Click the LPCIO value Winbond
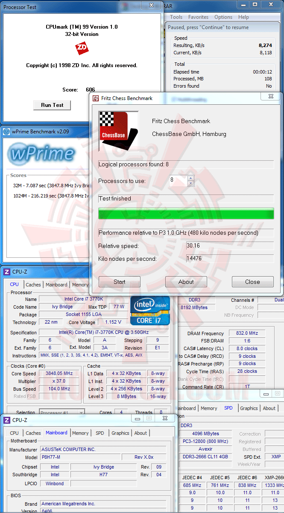Viewport: 284px width, 513px height. click(x=55, y=484)
